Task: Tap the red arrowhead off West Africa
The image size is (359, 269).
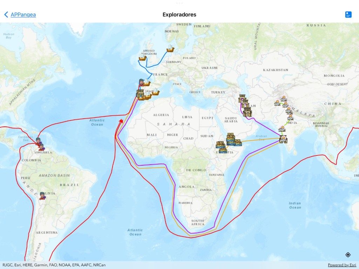Action: (x=121, y=121)
